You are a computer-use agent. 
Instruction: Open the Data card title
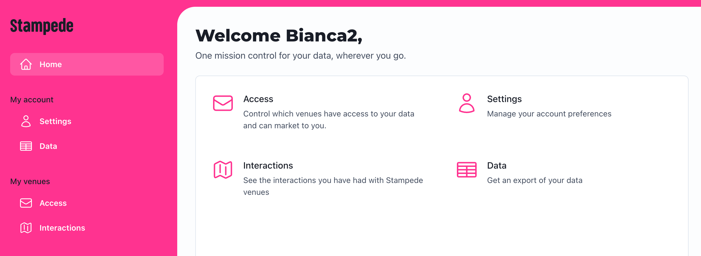(497, 165)
